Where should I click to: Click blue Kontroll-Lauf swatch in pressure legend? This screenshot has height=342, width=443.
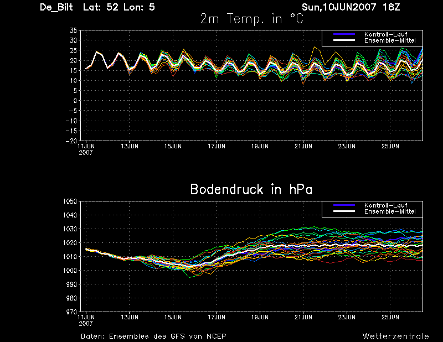click(343, 205)
